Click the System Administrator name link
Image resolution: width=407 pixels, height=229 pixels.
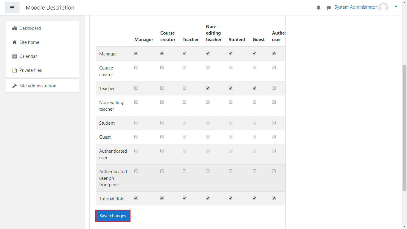355,7
